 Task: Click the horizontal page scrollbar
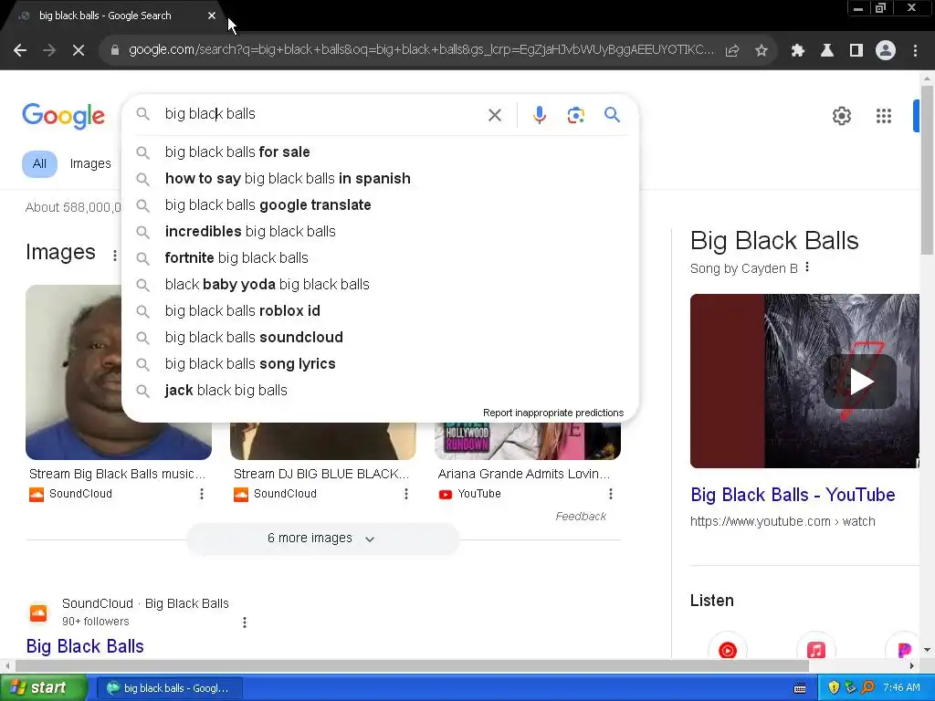412,665
